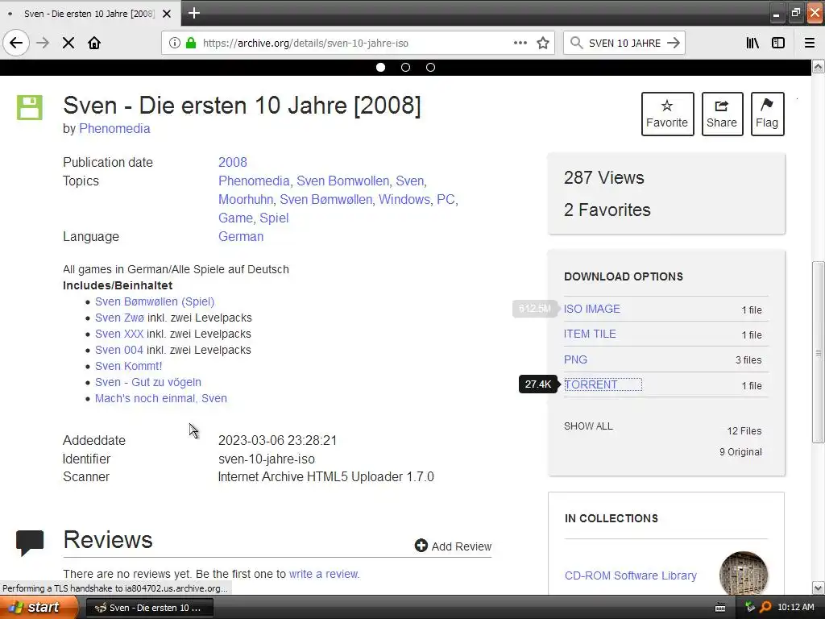Select the third carousel dot

point(430,68)
